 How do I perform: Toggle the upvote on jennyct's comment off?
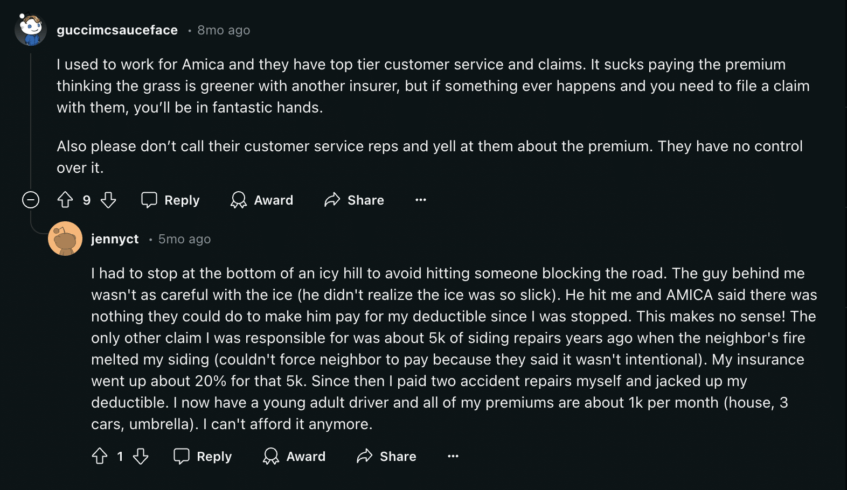(x=99, y=456)
